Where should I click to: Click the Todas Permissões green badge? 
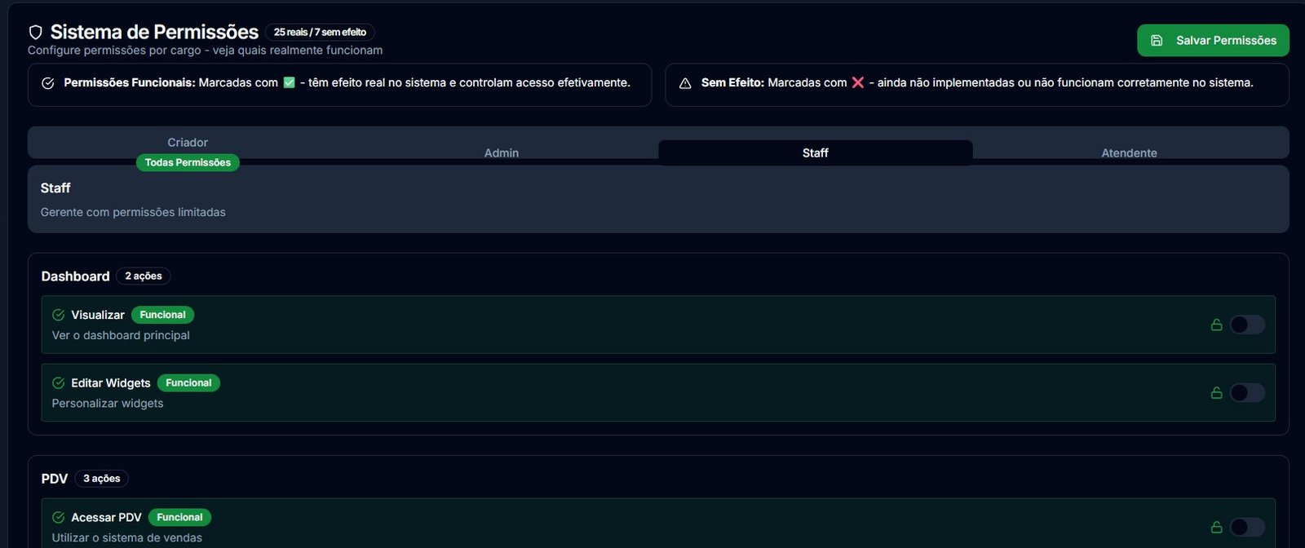coord(188,163)
